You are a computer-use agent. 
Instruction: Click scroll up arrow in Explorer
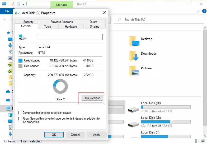(205, 28)
